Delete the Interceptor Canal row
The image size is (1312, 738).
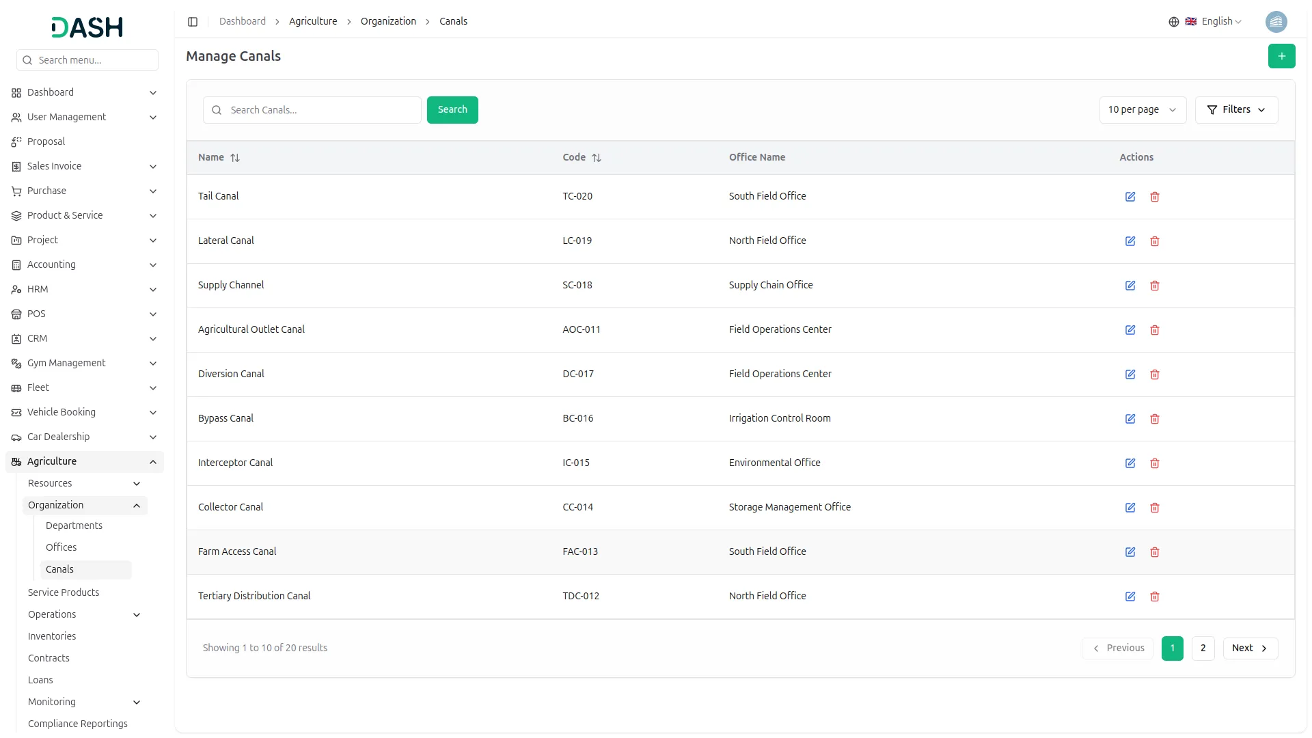click(x=1155, y=463)
